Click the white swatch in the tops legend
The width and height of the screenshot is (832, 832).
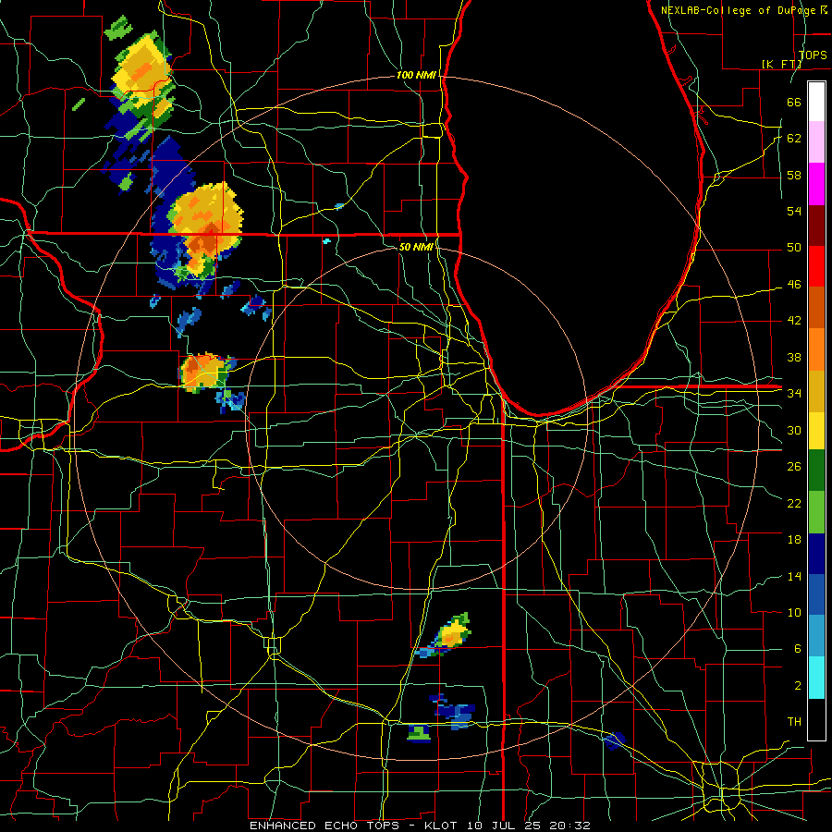coord(816,102)
